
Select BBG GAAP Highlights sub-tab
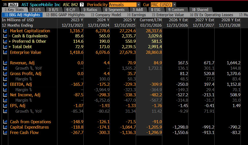[65, 15]
